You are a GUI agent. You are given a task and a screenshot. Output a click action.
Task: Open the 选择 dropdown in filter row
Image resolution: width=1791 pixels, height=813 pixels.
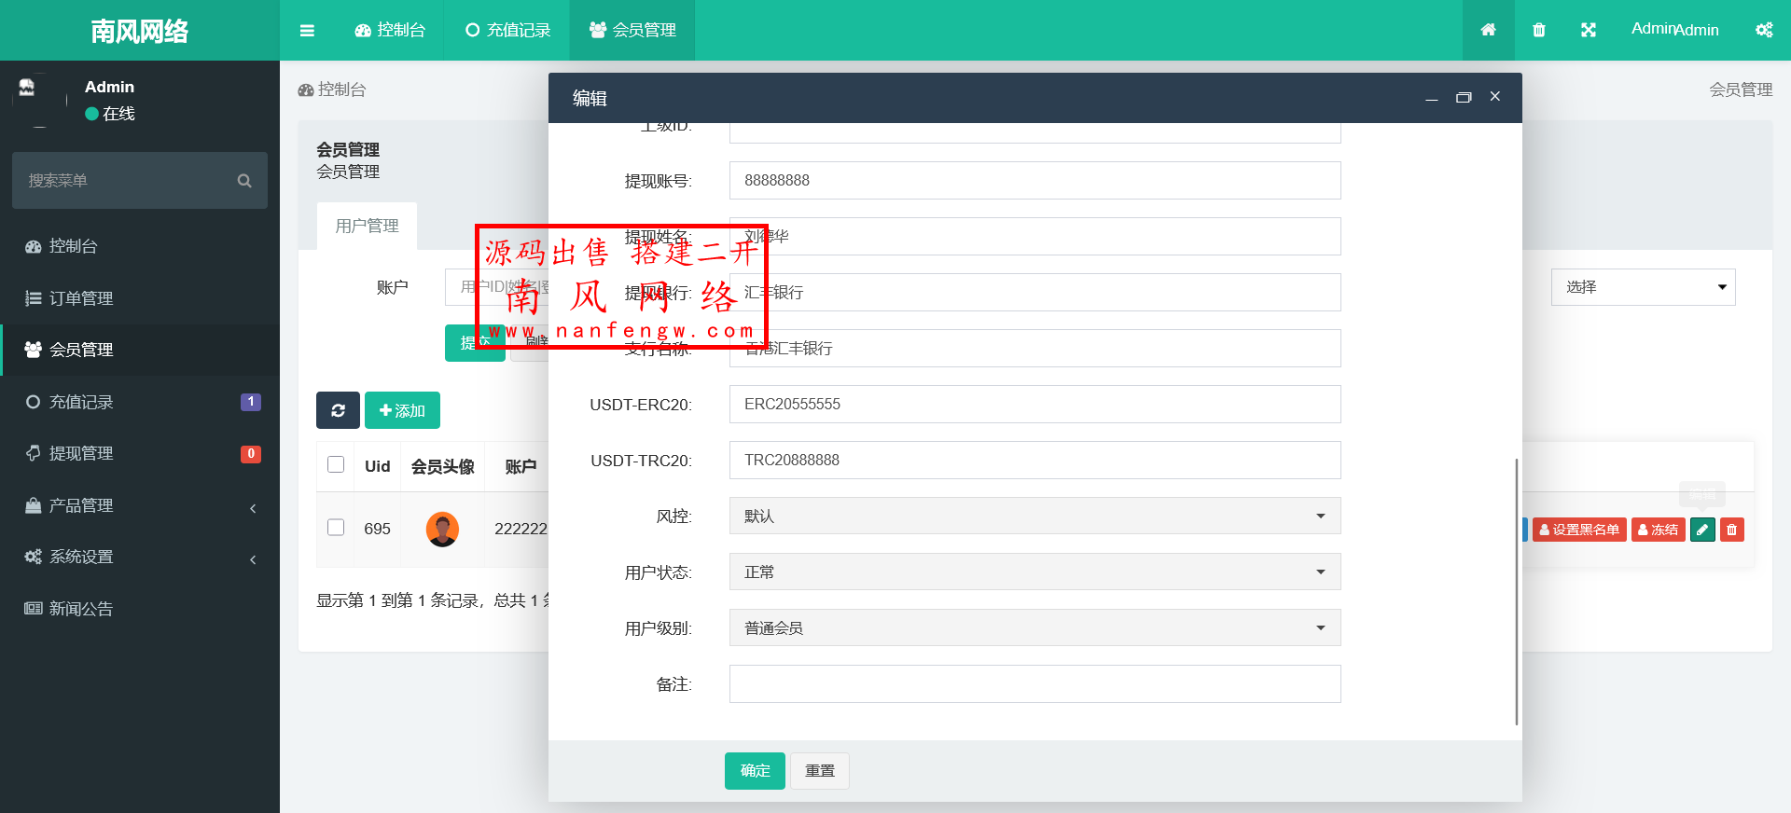[x=1644, y=287]
